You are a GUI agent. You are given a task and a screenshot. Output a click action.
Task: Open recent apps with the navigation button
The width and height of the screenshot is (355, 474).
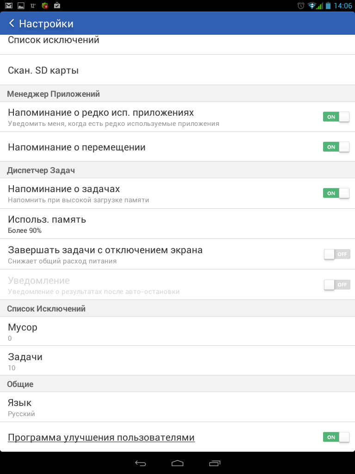[214, 463]
